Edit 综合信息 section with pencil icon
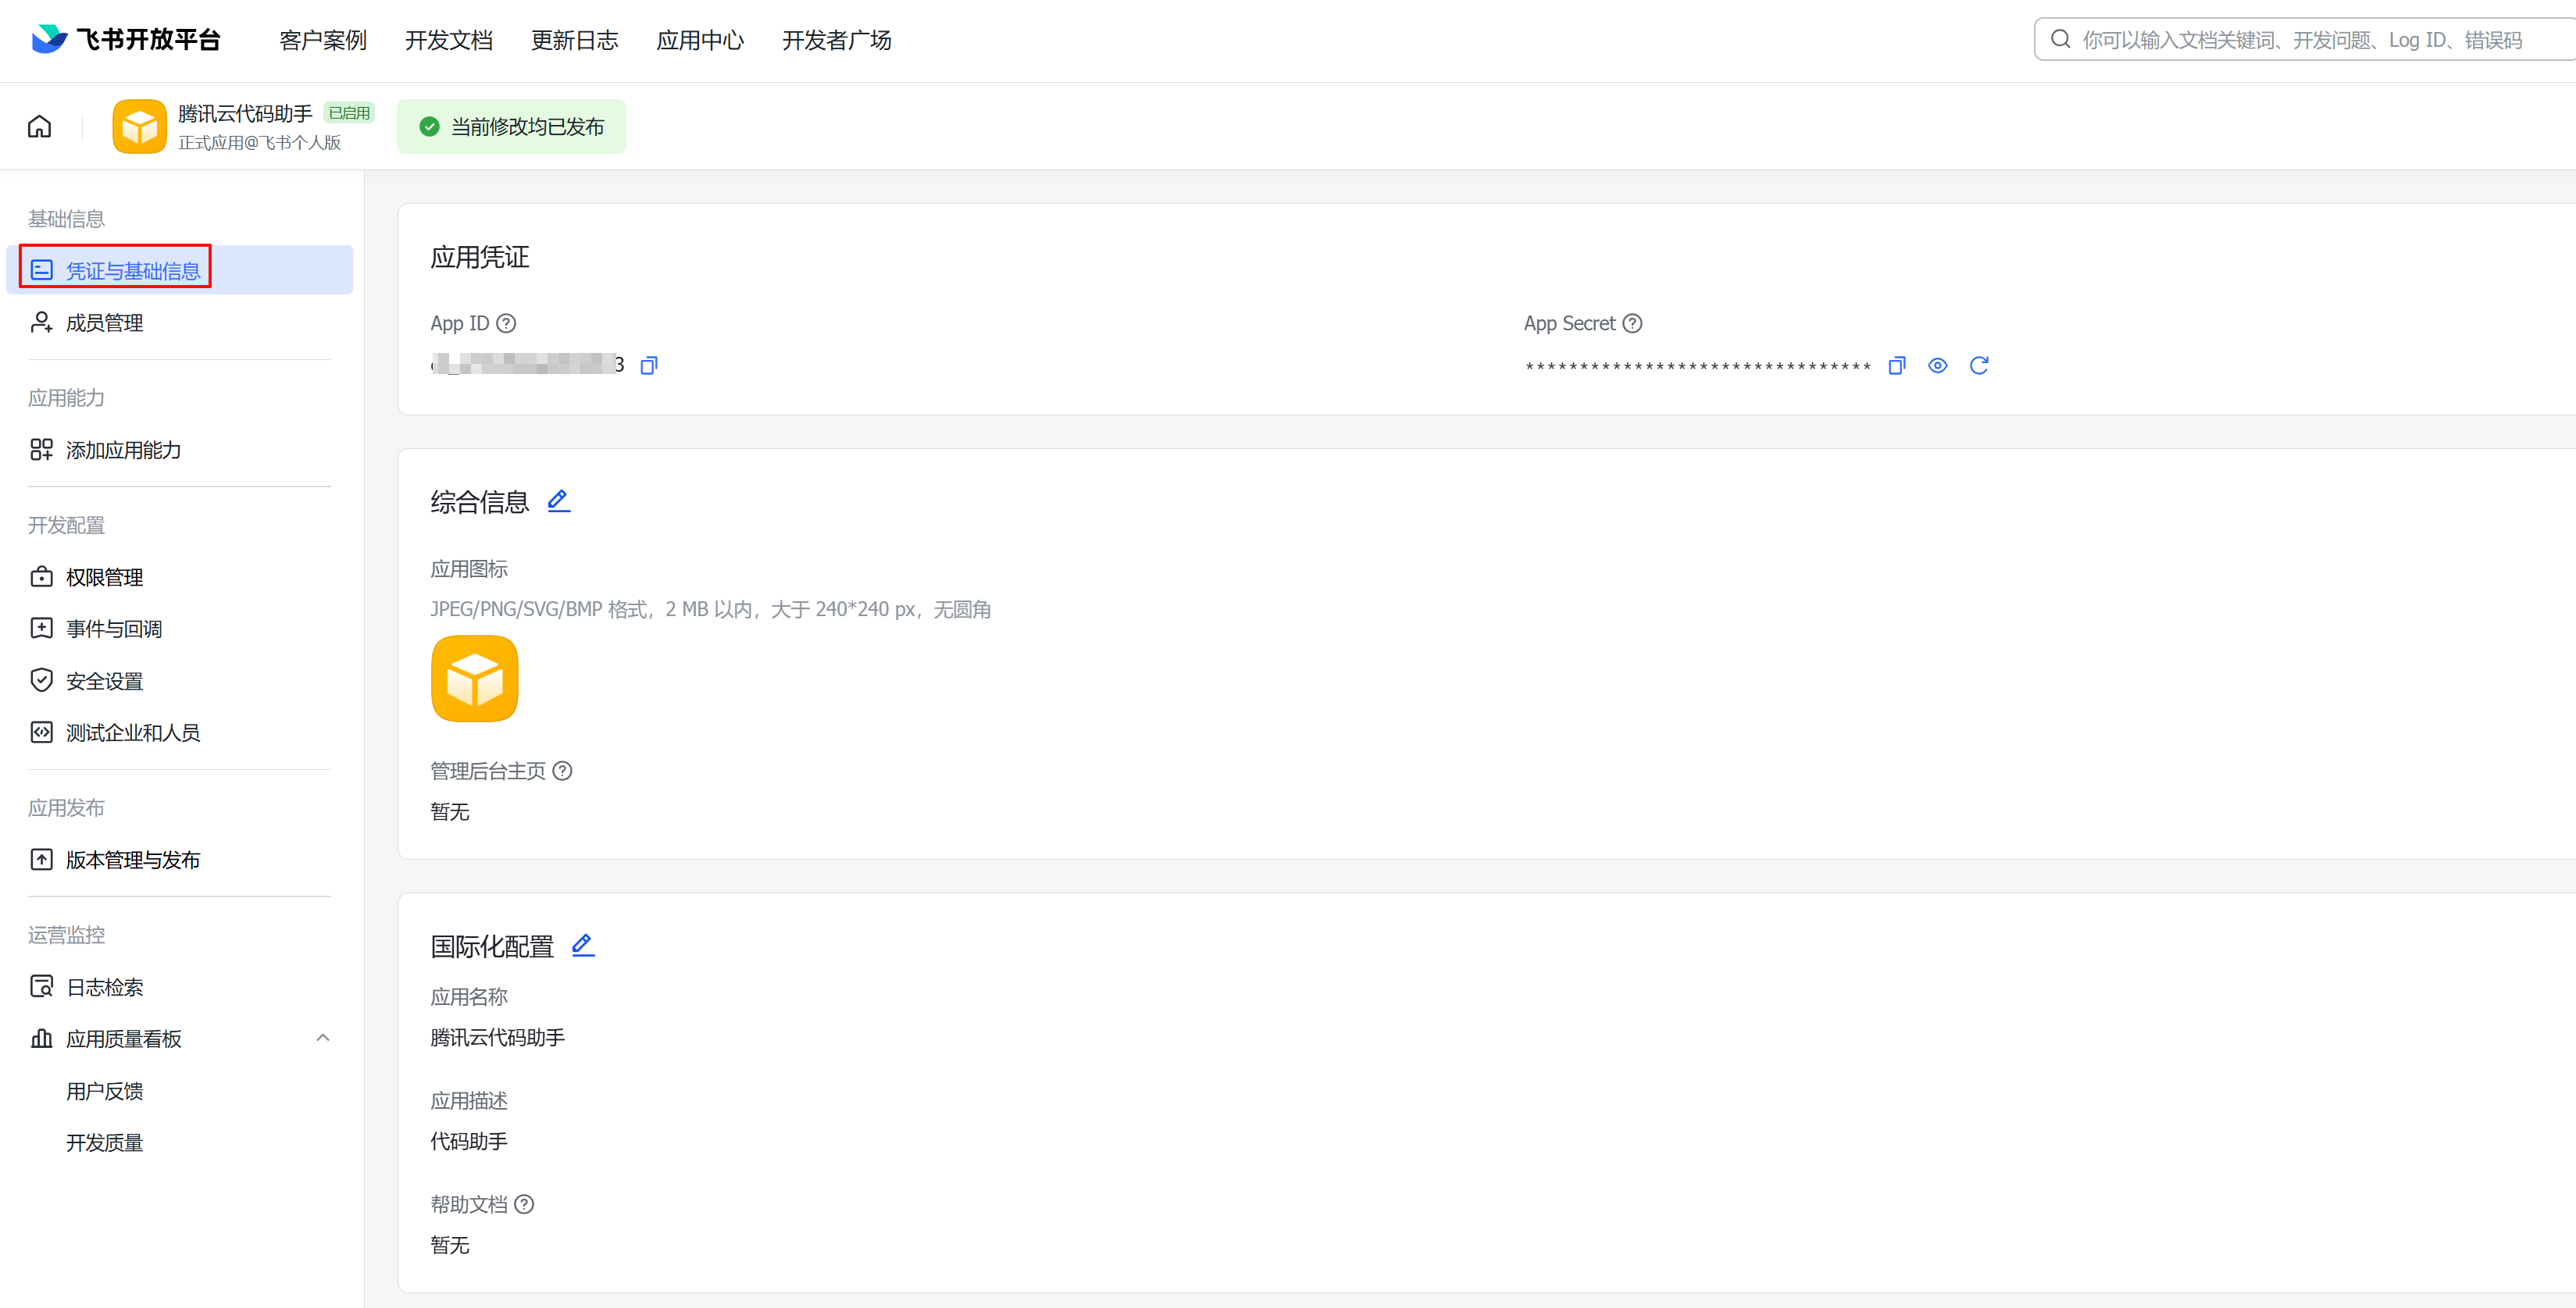 tap(559, 501)
